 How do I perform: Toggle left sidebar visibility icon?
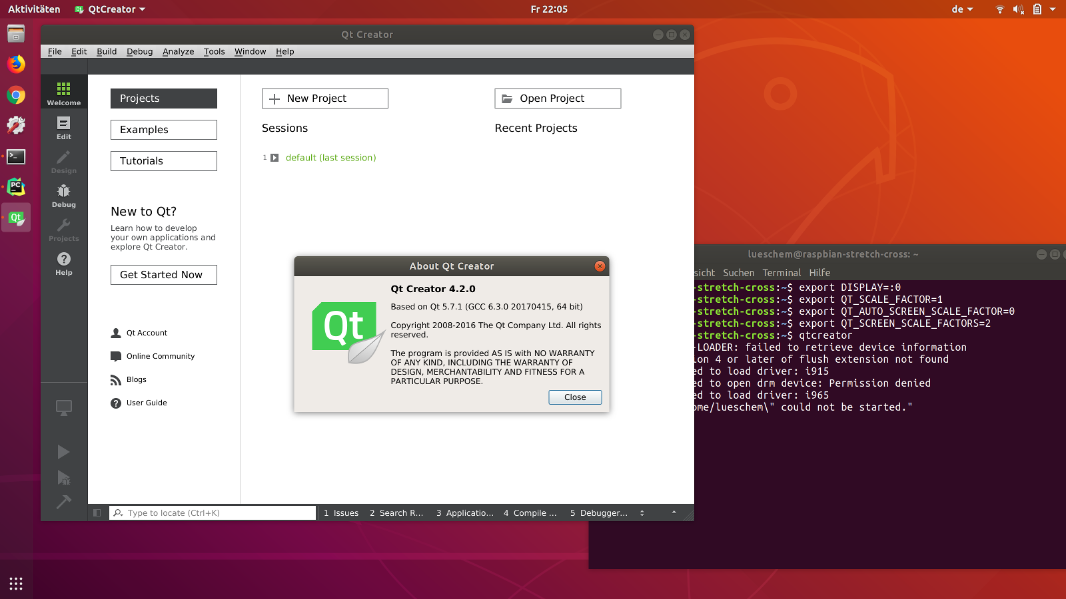[x=97, y=513]
